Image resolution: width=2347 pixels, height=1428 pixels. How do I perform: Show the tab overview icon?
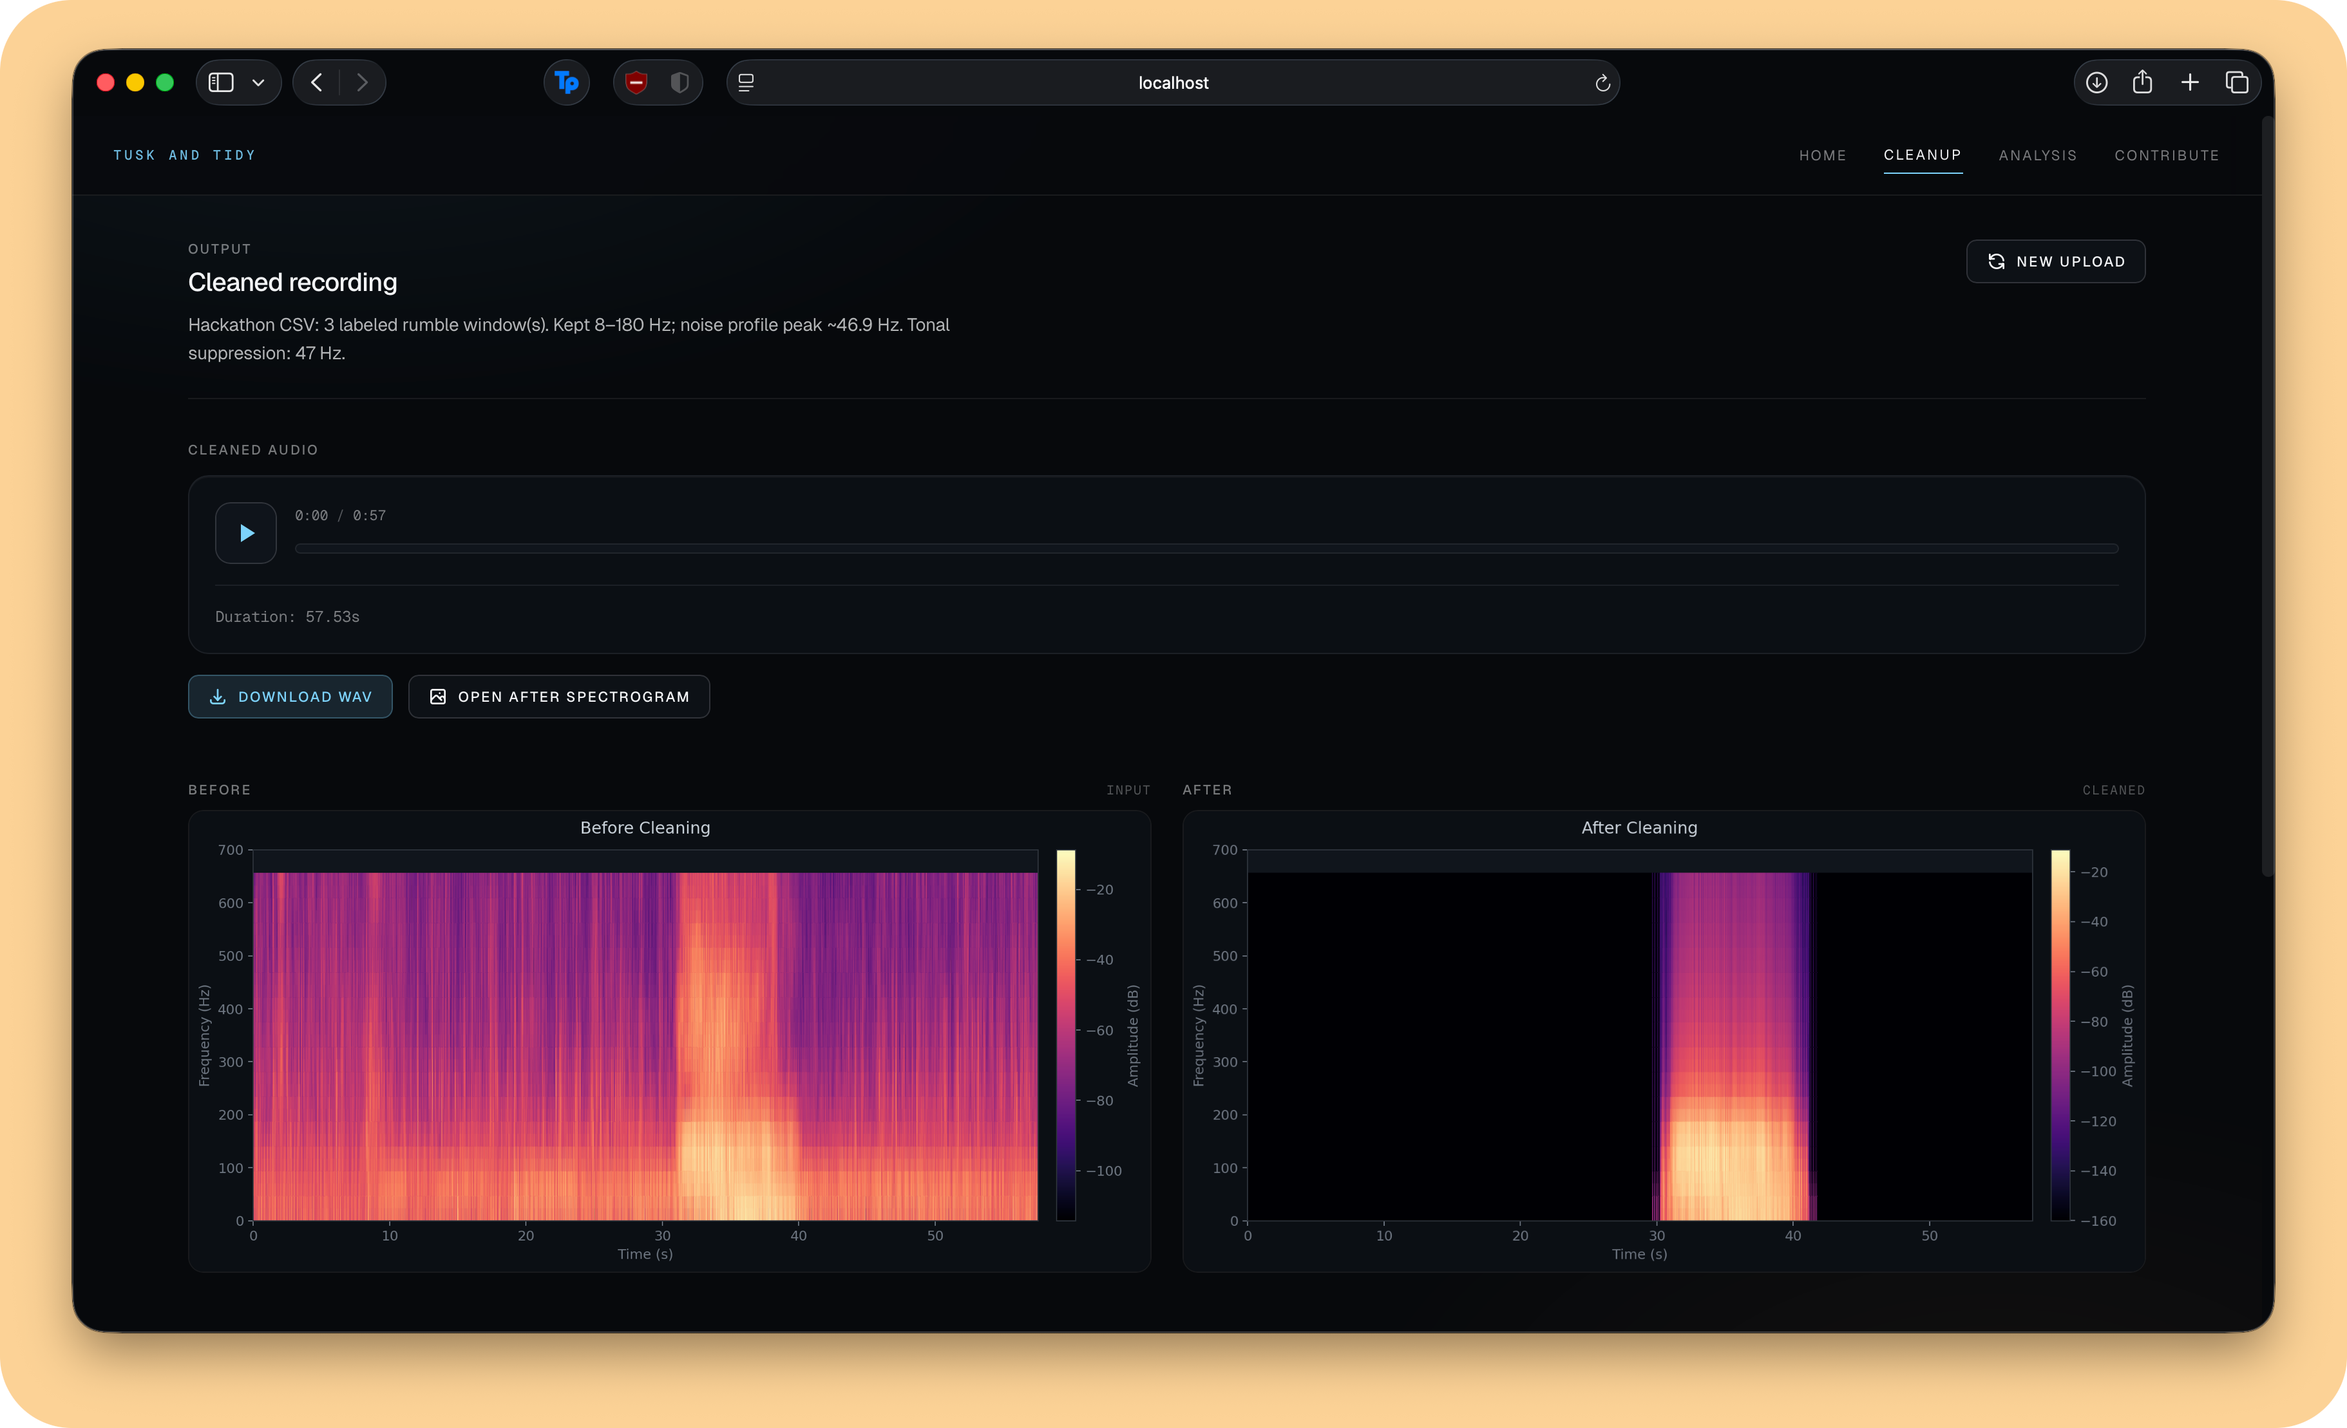click(x=2236, y=83)
